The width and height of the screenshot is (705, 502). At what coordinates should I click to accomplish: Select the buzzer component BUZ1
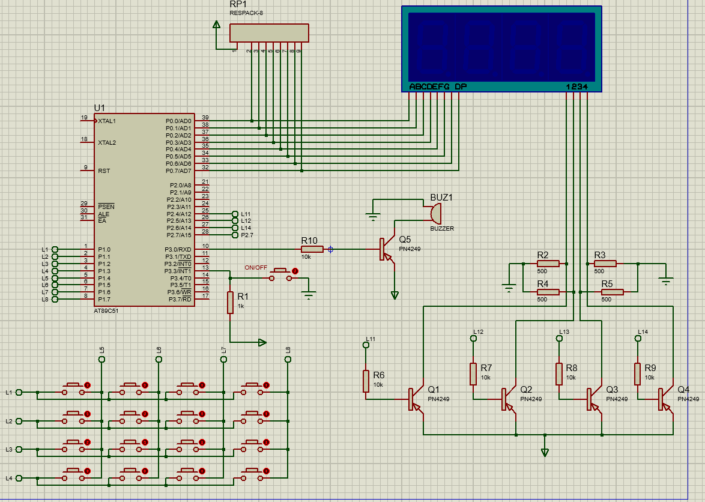point(435,213)
